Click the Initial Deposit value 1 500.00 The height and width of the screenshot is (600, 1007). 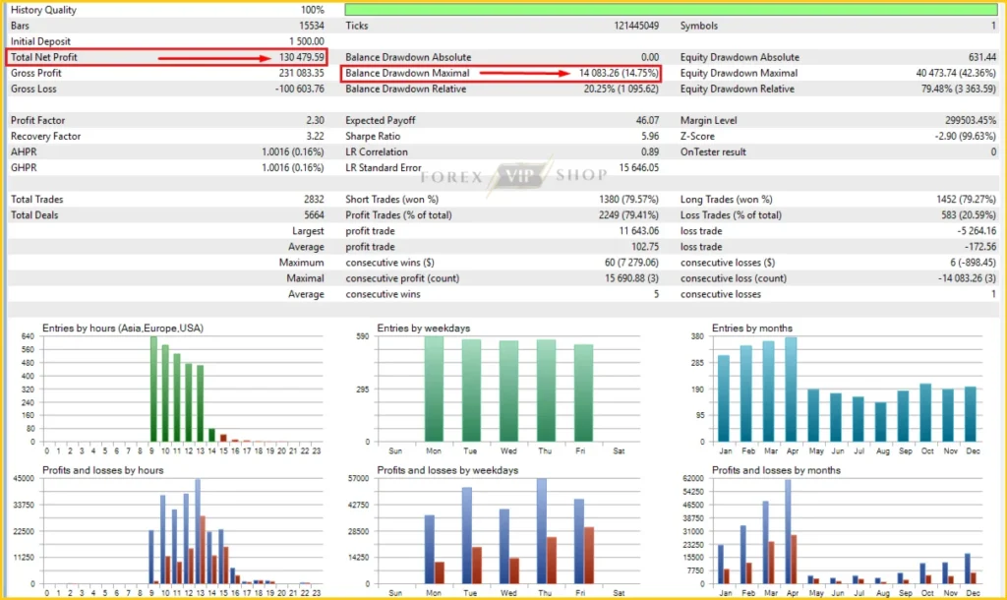(x=307, y=41)
